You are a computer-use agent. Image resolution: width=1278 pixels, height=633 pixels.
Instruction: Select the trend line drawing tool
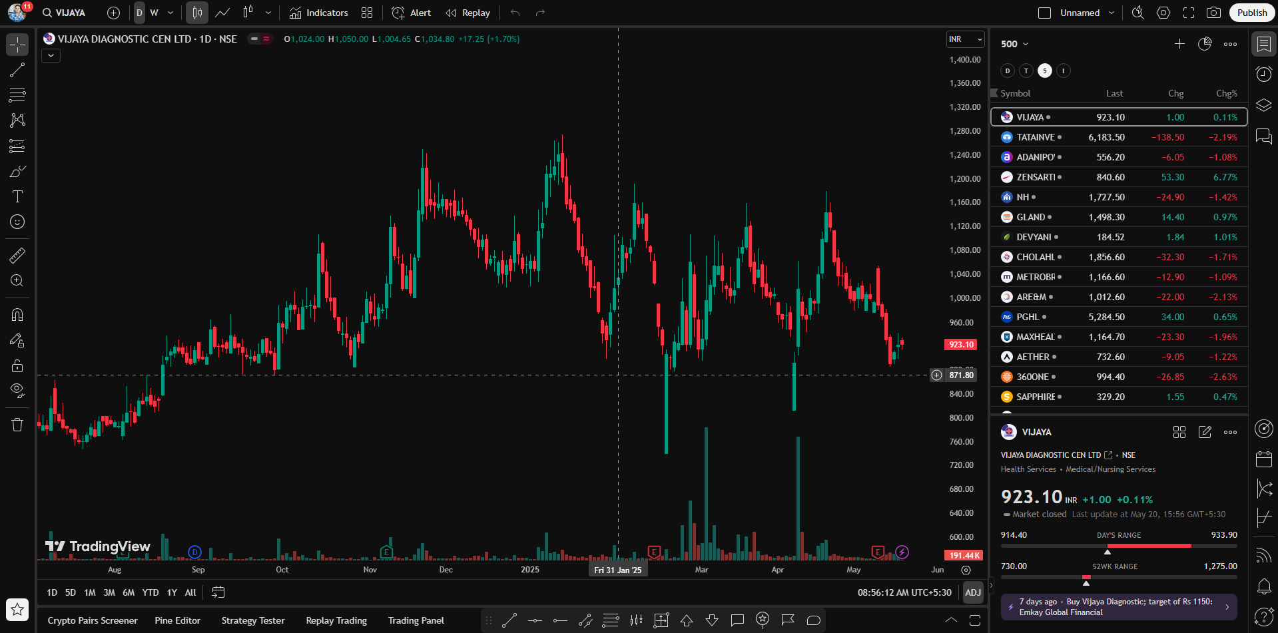coord(17,70)
